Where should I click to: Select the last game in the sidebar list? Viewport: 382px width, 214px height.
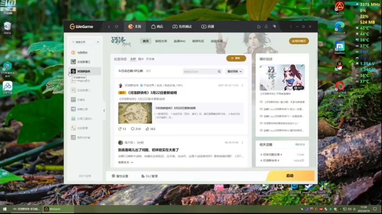pyautogui.click(x=85, y=137)
